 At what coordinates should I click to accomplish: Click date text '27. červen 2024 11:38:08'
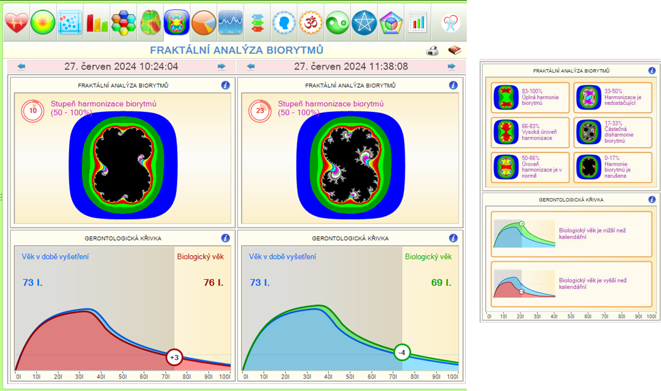[351, 66]
